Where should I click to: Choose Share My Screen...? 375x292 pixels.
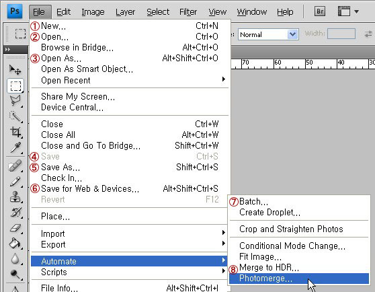(130, 96)
